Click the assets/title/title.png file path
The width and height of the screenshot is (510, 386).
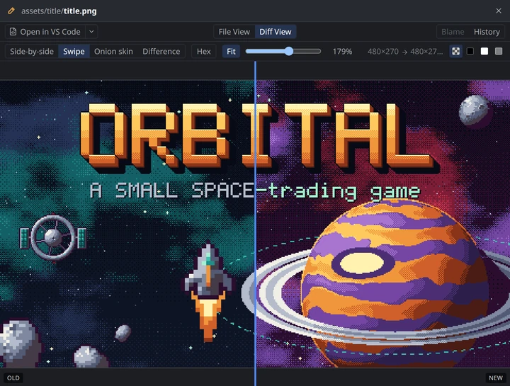(x=59, y=11)
